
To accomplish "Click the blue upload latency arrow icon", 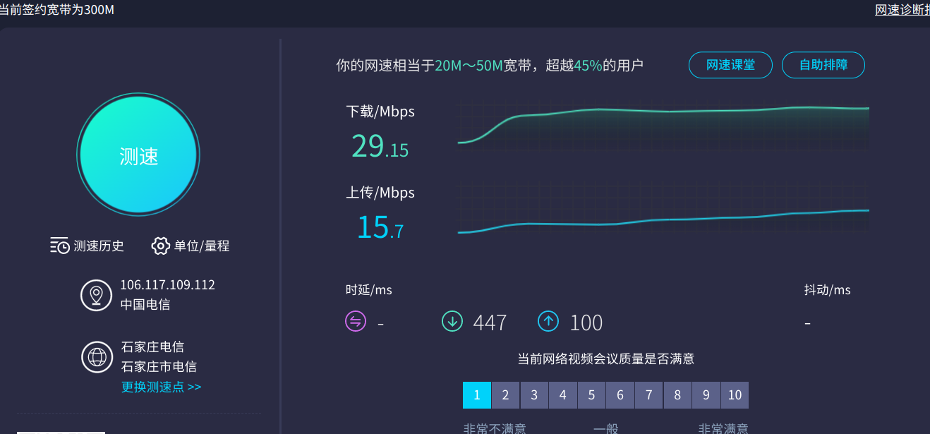I will point(548,321).
